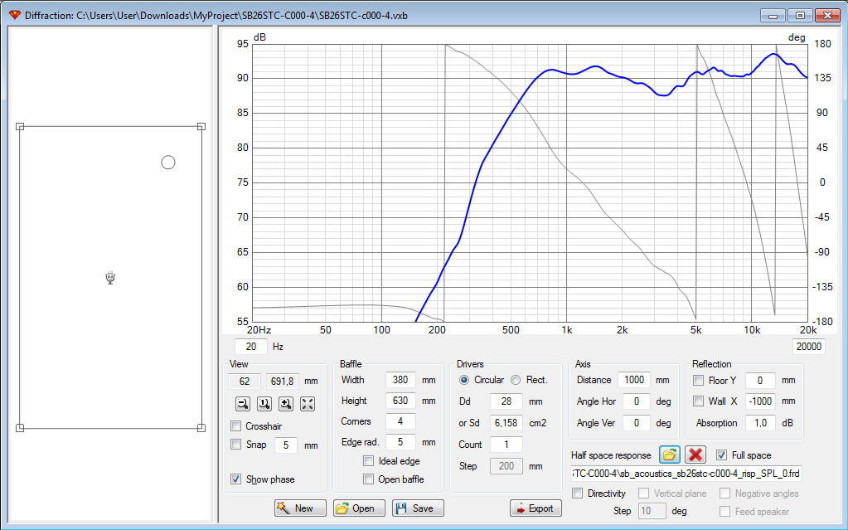
Task: Click the upper frequency limit 20000 field
Action: coord(808,347)
